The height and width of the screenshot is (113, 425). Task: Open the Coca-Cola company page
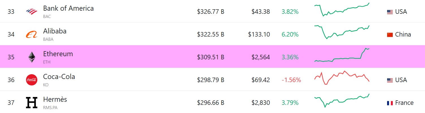(59, 76)
